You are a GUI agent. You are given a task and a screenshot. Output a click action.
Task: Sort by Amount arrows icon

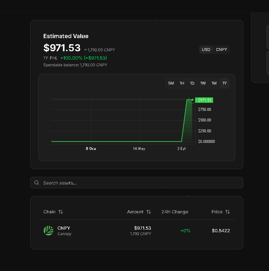pos(148,212)
